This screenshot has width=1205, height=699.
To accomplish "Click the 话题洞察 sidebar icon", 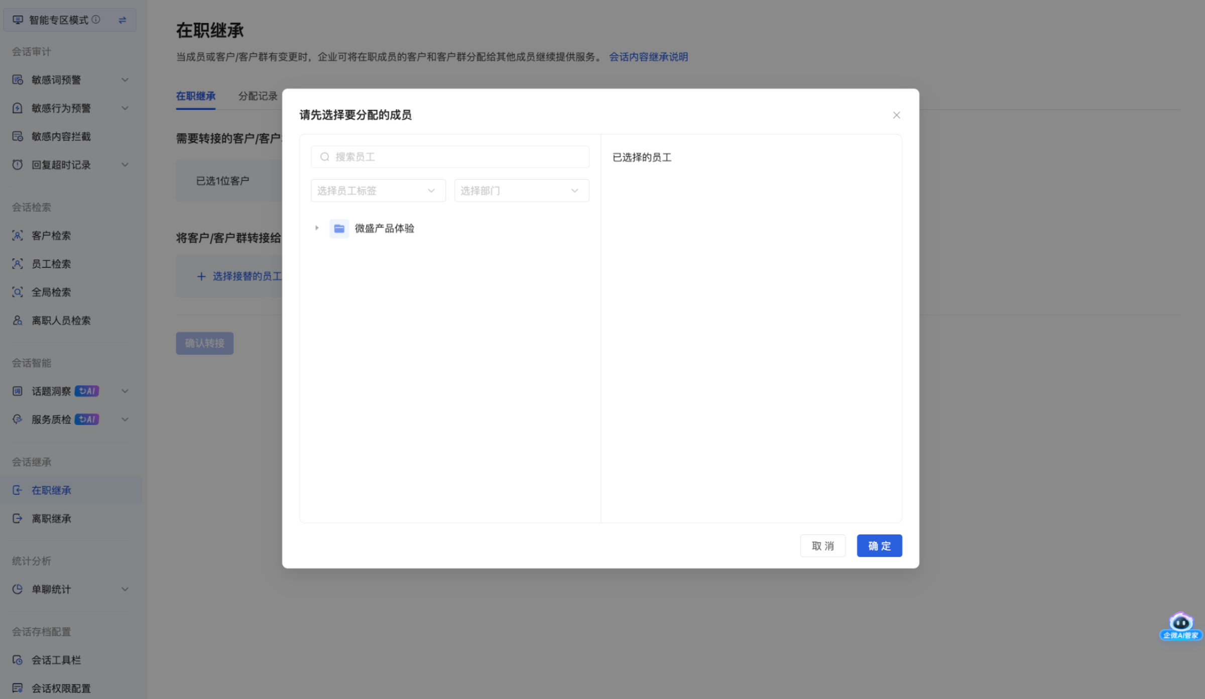I will [x=18, y=391].
